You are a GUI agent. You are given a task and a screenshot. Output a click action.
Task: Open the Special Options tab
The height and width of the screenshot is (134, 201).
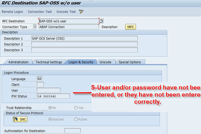130,62
